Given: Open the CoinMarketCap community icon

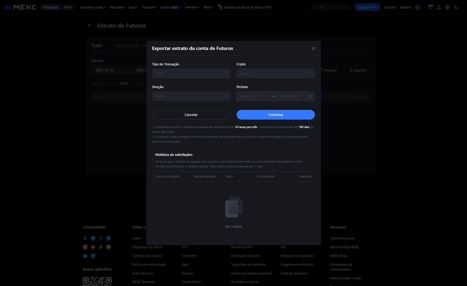Looking at the screenshot, I should point(93,256).
